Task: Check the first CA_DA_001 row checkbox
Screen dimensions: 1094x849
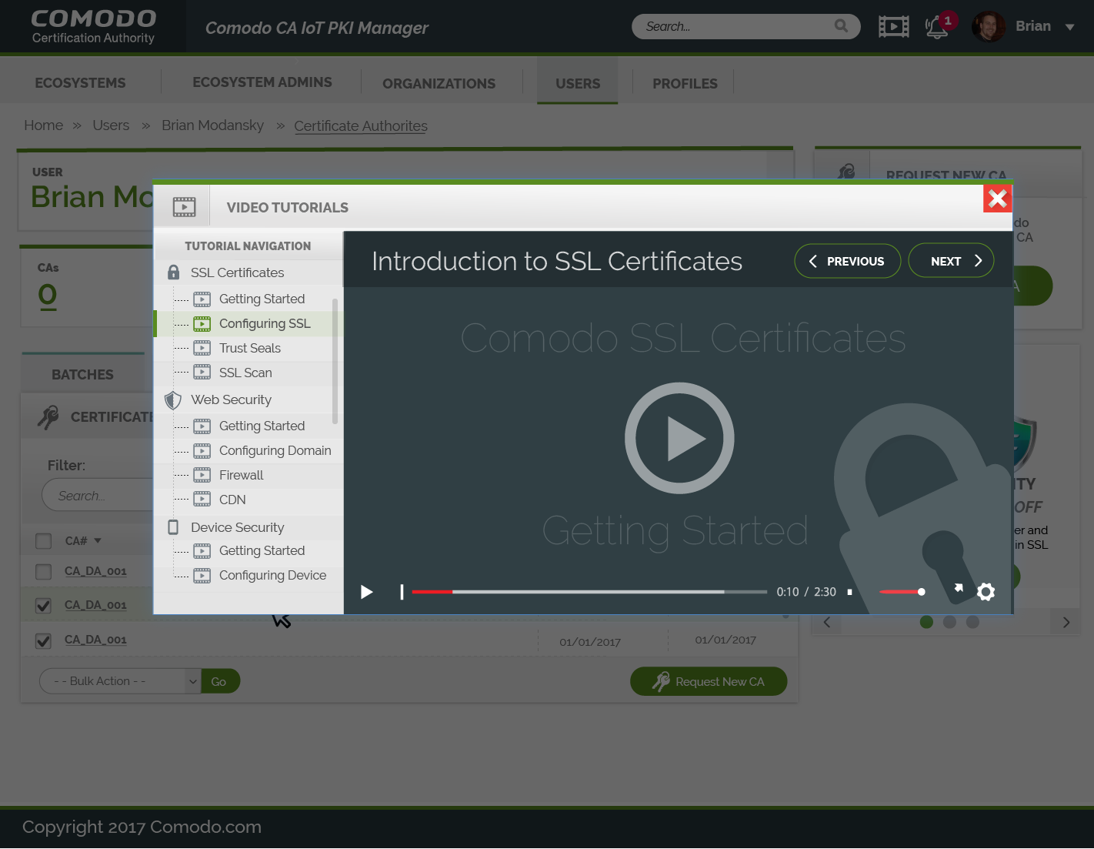Action: [x=44, y=572]
